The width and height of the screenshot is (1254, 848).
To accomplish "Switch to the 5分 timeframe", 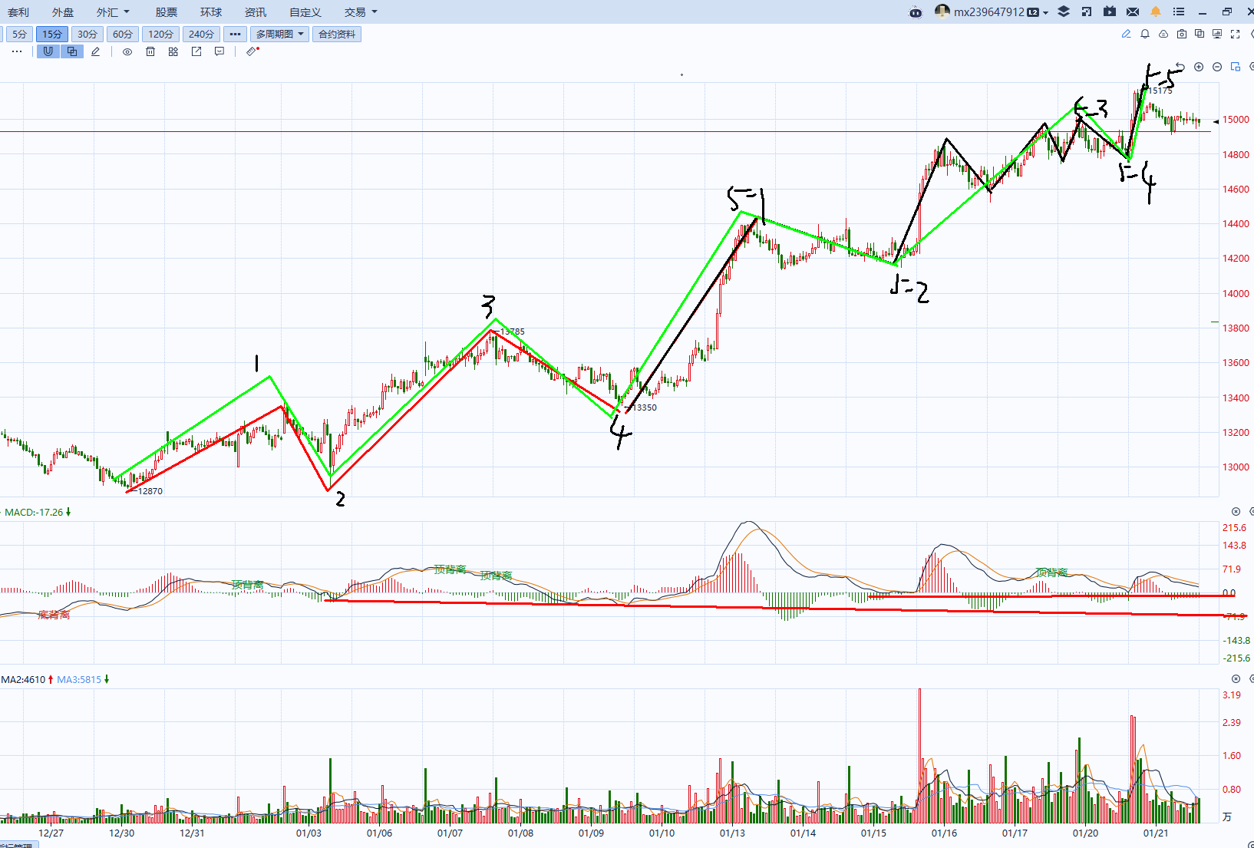I will [x=19, y=34].
